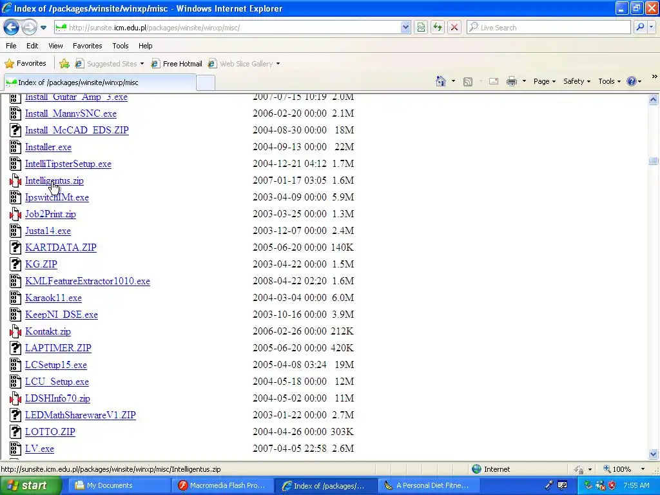The height and width of the screenshot is (495, 660).
Task: Expand the Home button dropdown arrow
Action: [453, 81]
